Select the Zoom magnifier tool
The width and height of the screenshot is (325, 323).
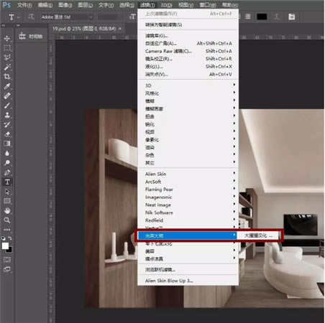[7, 220]
